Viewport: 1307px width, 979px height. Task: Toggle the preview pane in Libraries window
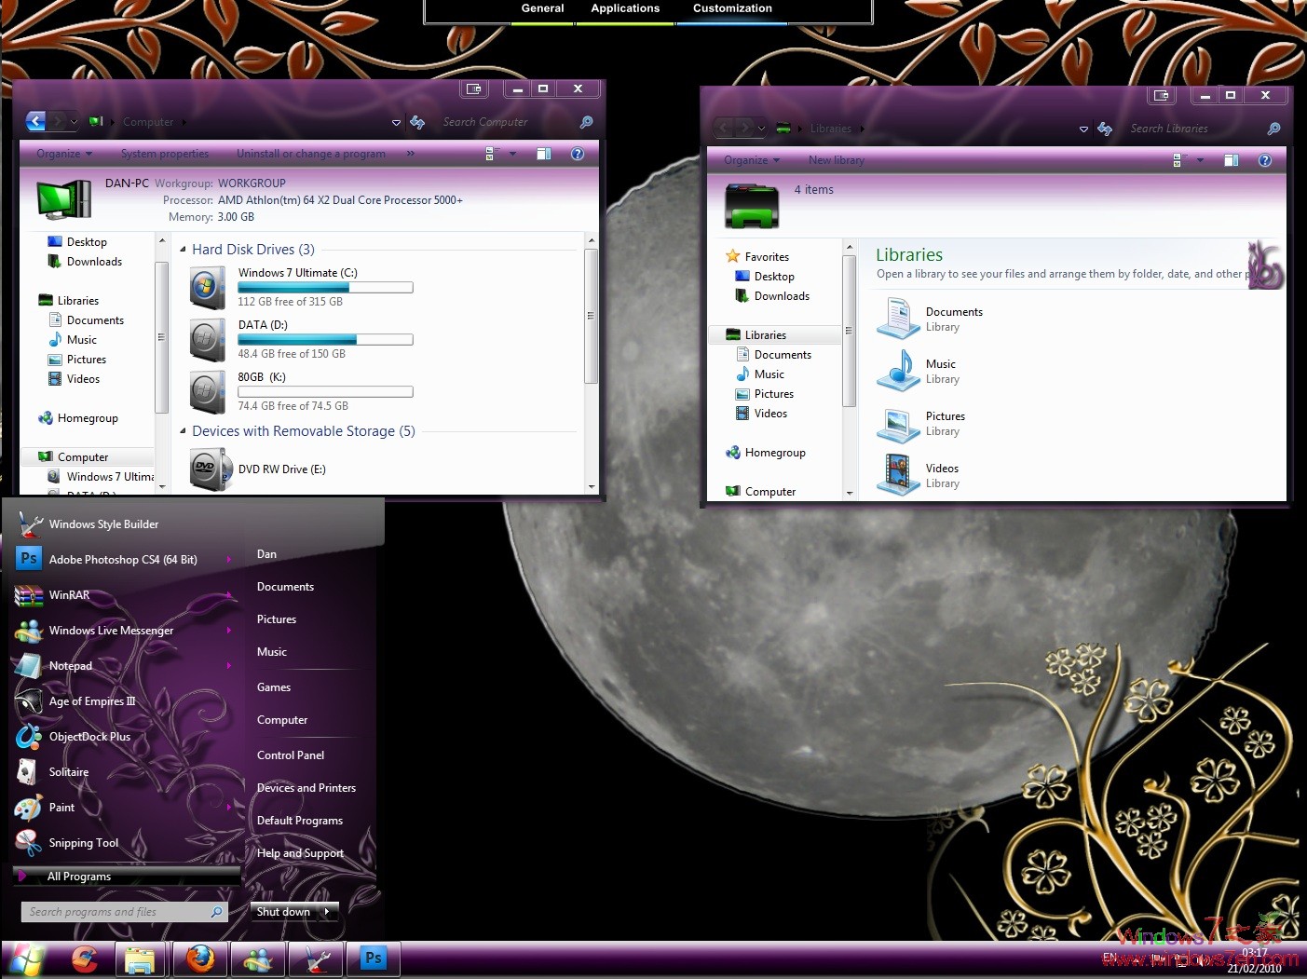(1231, 159)
